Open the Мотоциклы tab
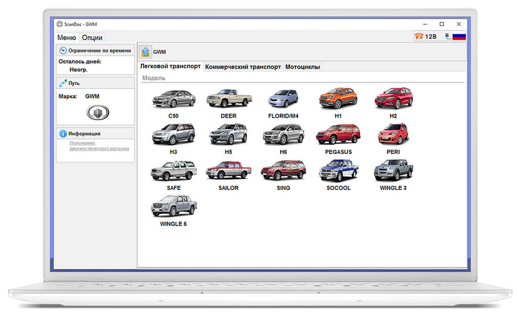 [x=303, y=67]
